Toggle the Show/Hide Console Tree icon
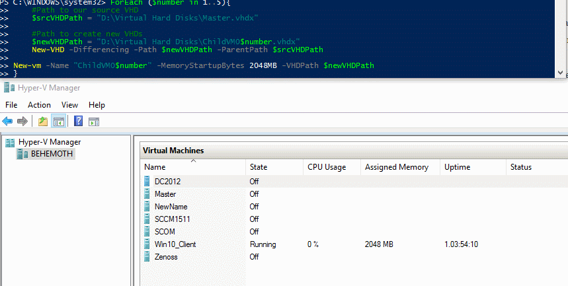The width and height of the screenshot is (568, 286). (x=58, y=122)
